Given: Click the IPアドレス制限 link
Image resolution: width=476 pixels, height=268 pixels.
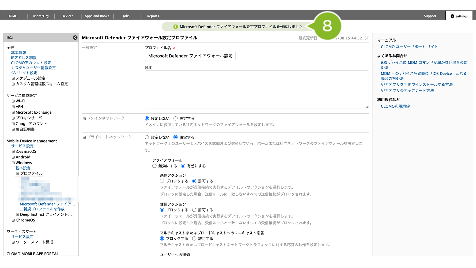Looking at the screenshot, I should pyautogui.click(x=24, y=58).
